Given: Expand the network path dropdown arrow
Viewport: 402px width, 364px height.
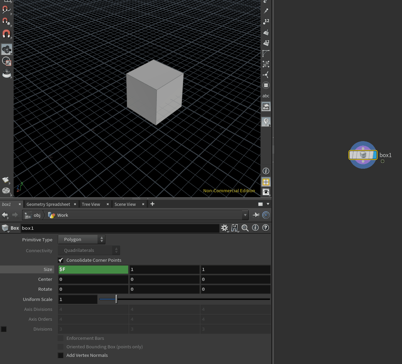Looking at the screenshot, I should tap(245, 215).
